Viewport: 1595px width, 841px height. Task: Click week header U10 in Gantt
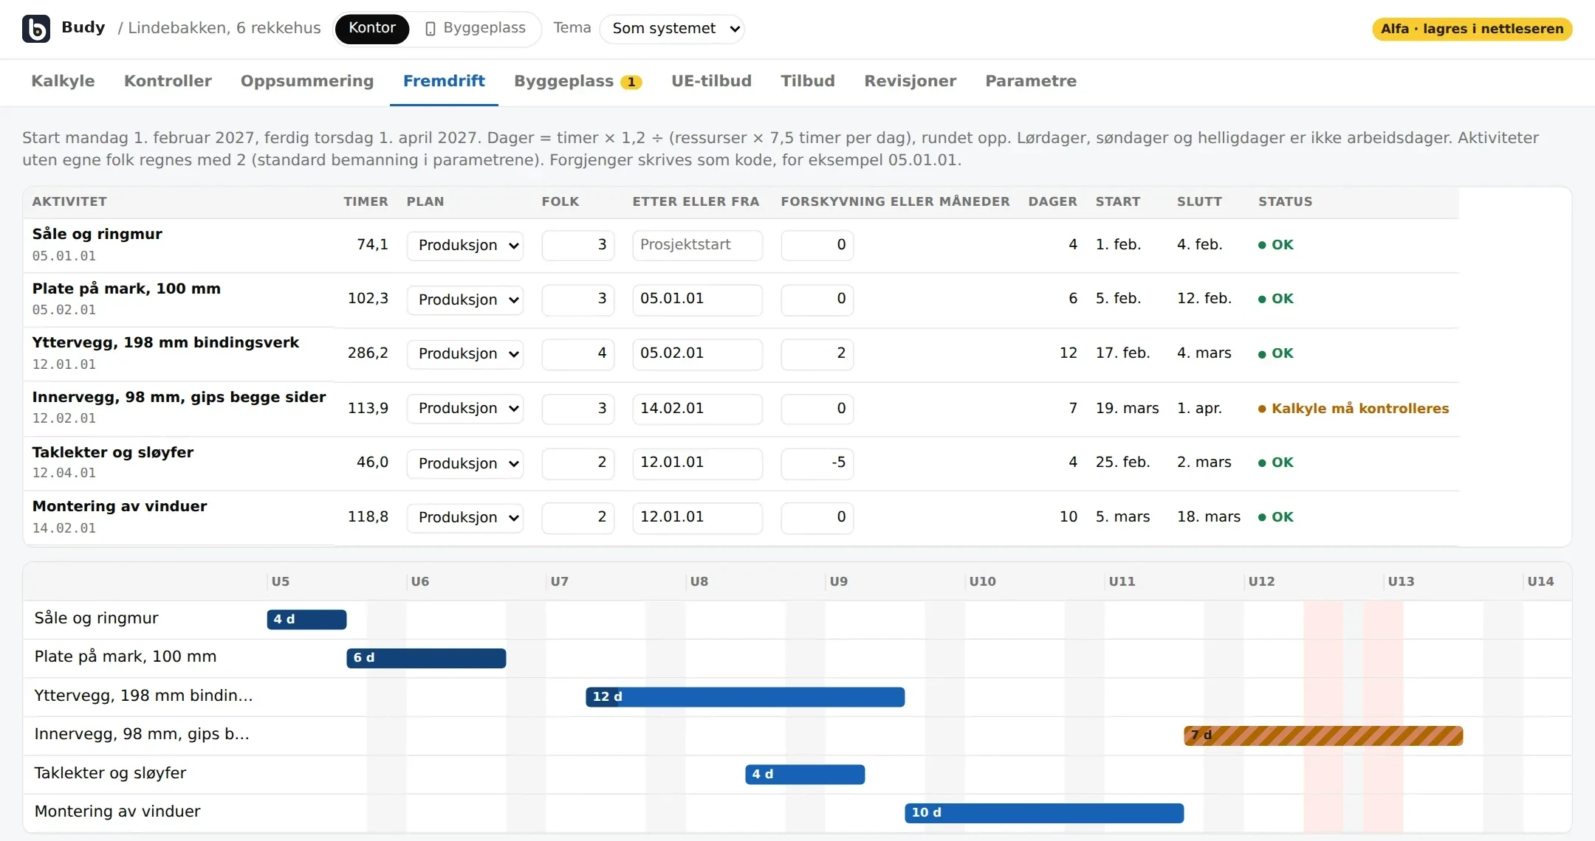(983, 581)
